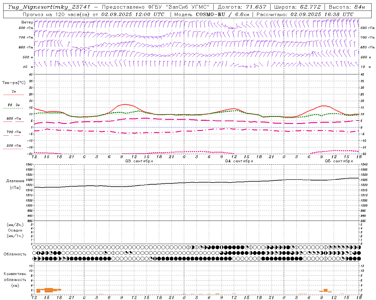Viewport: 376px width, 300px height.
Task: Click the (мм/3ч.) precipitation unit label
Action: click(x=15, y=225)
